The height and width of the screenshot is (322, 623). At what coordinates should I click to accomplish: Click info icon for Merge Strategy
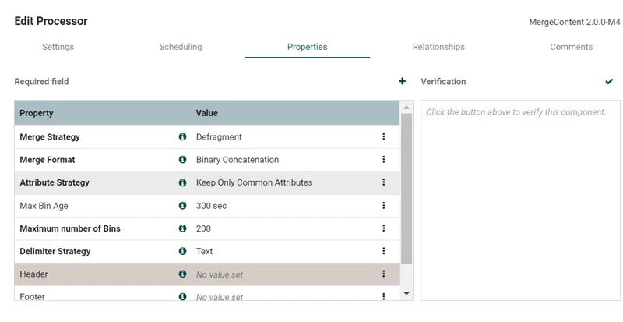[182, 136]
